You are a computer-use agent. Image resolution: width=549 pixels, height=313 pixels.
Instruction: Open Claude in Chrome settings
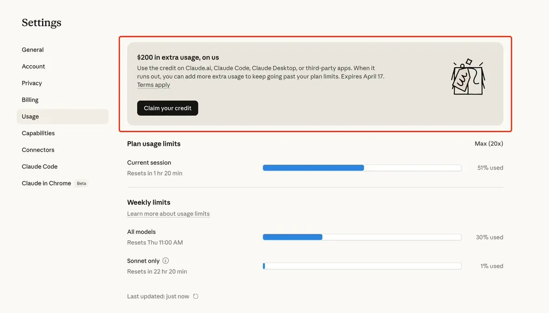pyautogui.click(x=47, y=183)
